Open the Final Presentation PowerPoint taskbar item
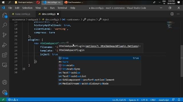183x102 pixels. (x=74, y=2)
